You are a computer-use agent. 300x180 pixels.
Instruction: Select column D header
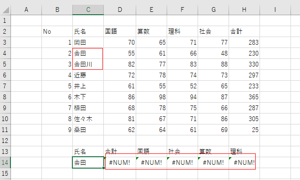(120, 9)
